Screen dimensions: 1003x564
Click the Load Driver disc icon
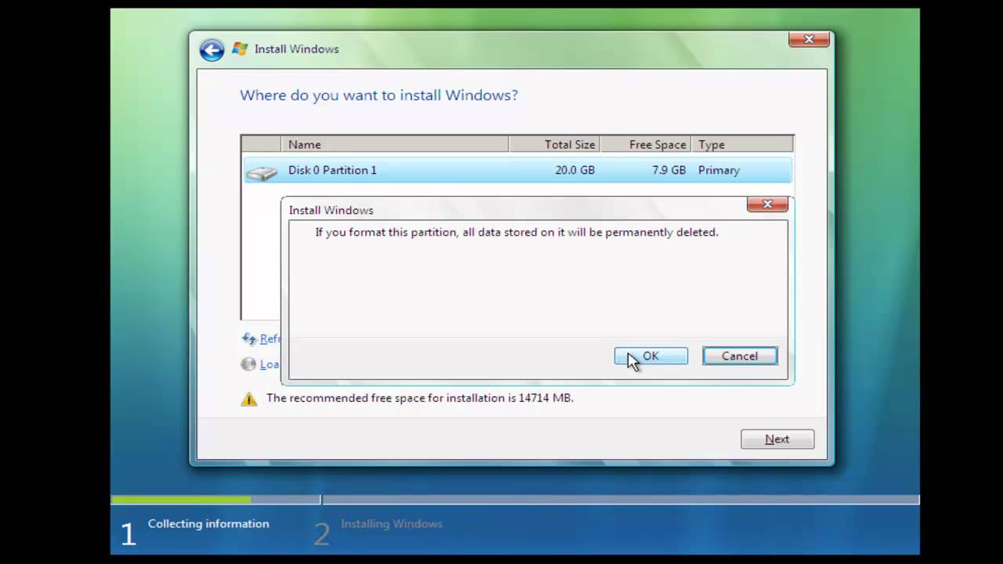tap(248, 364)
